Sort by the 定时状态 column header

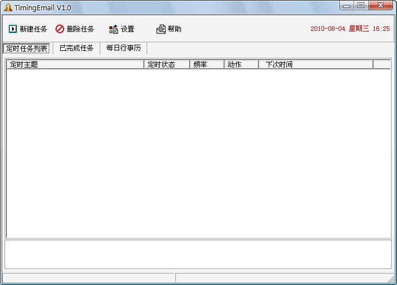coord(167,65)
